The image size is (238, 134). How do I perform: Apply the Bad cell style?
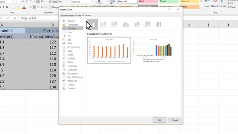[148, 1]
